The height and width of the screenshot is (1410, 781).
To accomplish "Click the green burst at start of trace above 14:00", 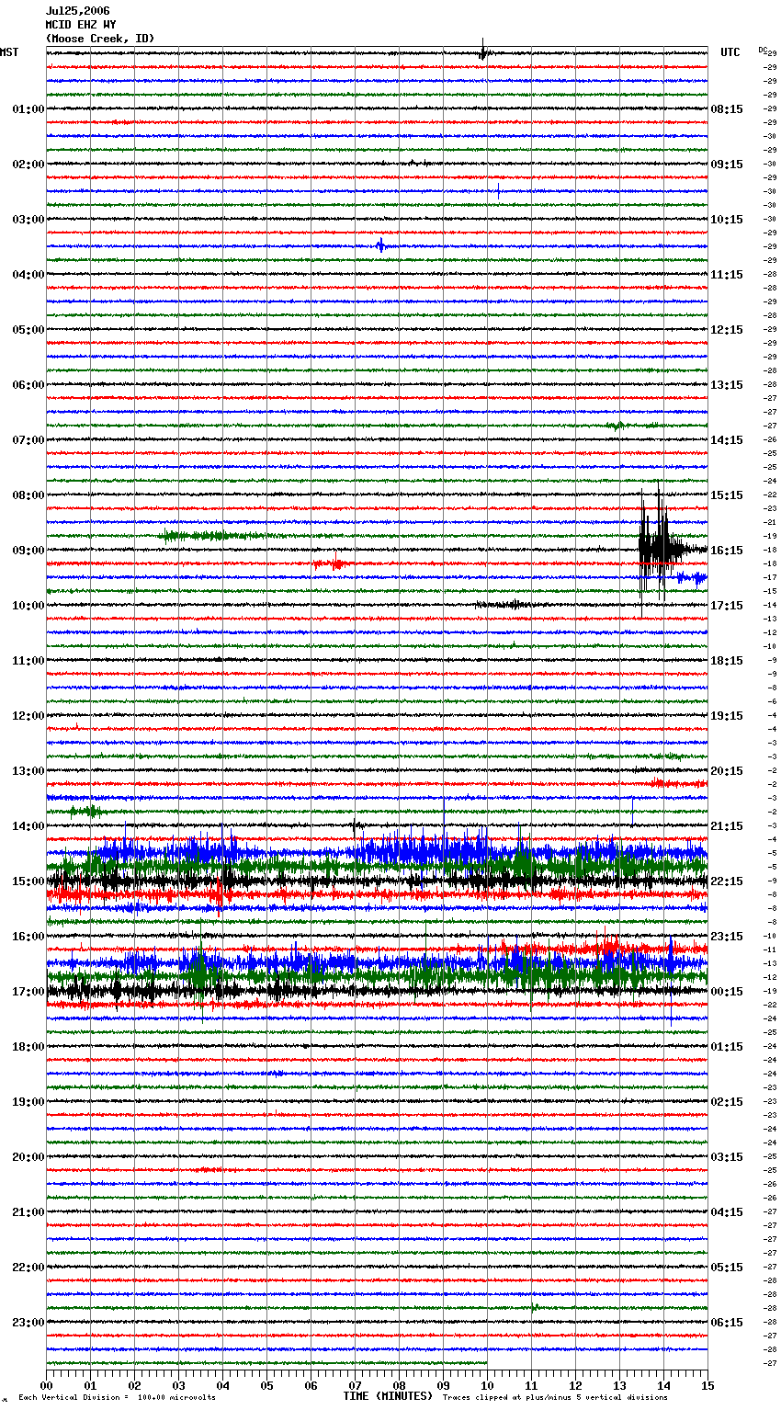I will [x=86, y=811].
